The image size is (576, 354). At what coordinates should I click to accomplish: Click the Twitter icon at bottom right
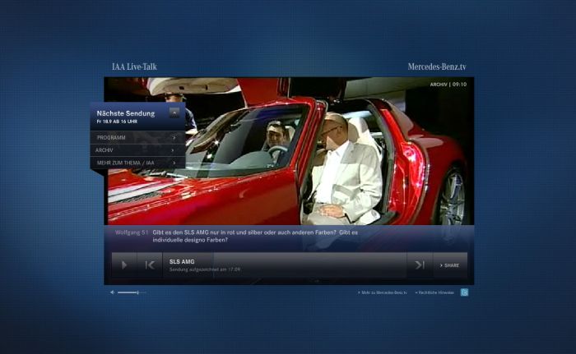click(464, 292)
